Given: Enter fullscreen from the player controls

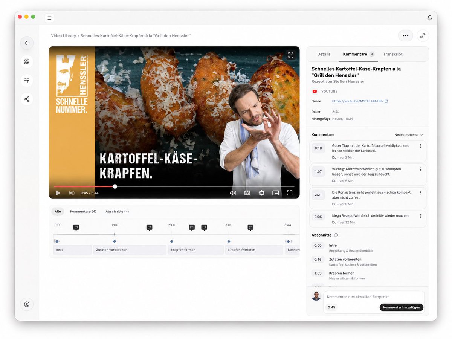Looking at the screenshot, I should point(290,193).
